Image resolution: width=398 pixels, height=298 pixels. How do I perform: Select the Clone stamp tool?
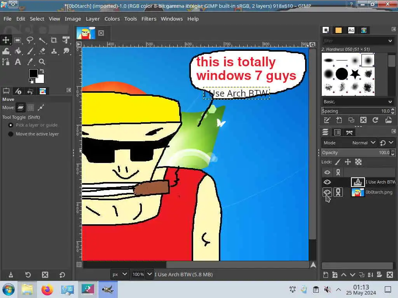[x=54, y=51]
